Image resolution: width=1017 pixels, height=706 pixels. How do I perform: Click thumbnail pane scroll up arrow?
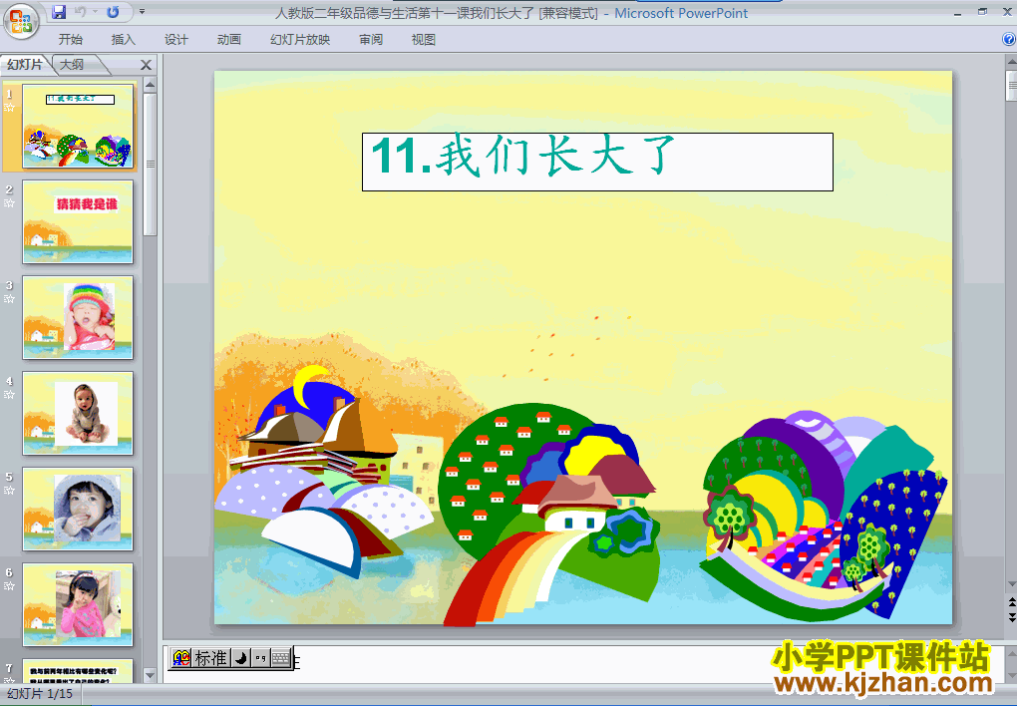coord(150,85)
